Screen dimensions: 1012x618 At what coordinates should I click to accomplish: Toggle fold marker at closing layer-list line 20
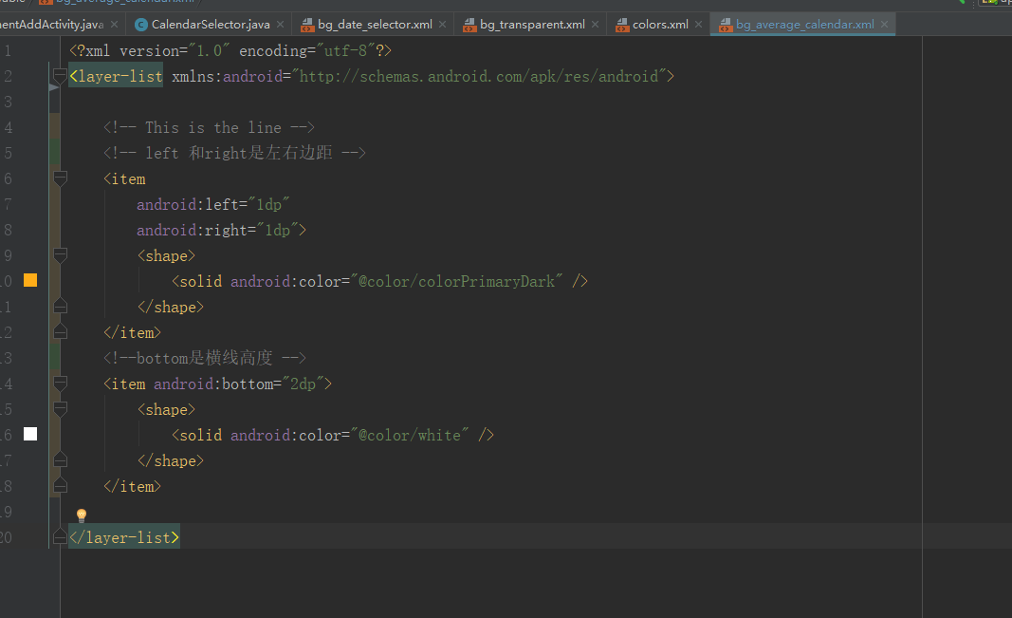pos(60,536)
